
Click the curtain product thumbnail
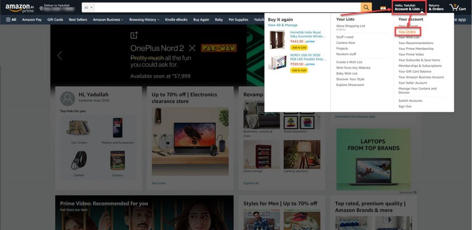(277, 40)
